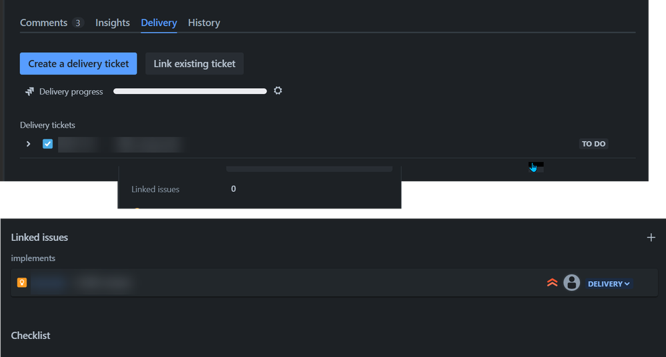The height and width of the screenshot is (357, 666).
Task: Expand the delivery ticket row
Action: [28, 144]
